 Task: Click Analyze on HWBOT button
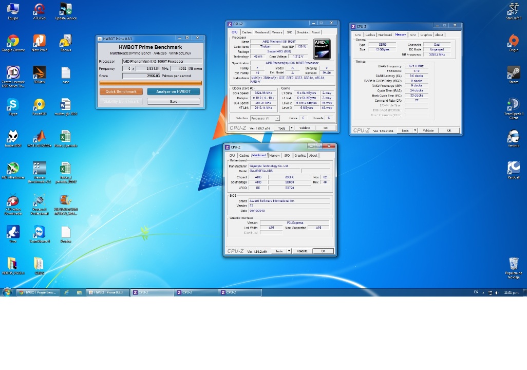(174, 91)
